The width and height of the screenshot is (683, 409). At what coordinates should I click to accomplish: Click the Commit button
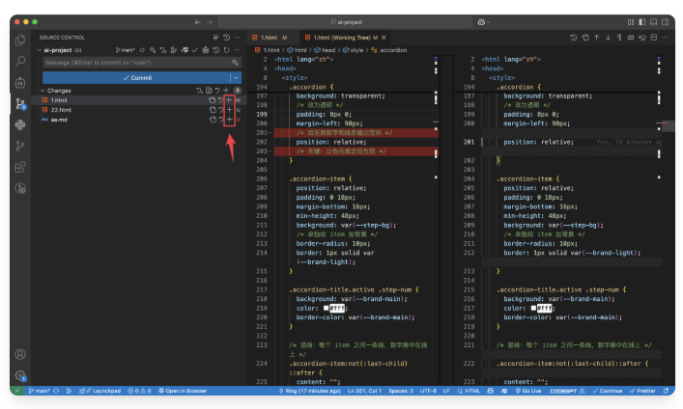[x=136, y=77]
